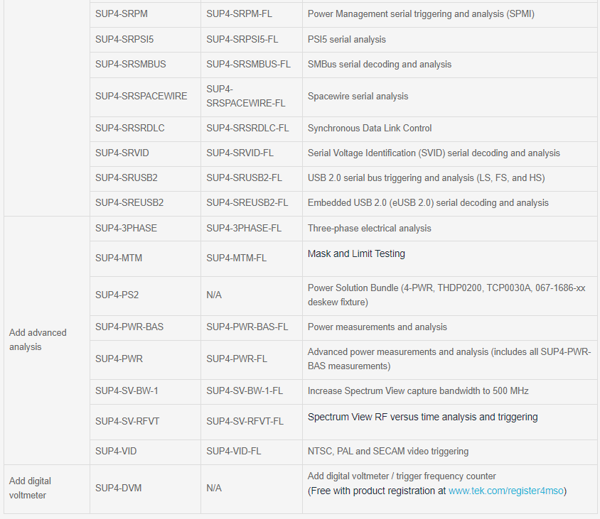Image resolution: width=600 pixels, height=519 pixels.
Task: Click the SMBus serial decoding description
Action: (x=379, y=64)
